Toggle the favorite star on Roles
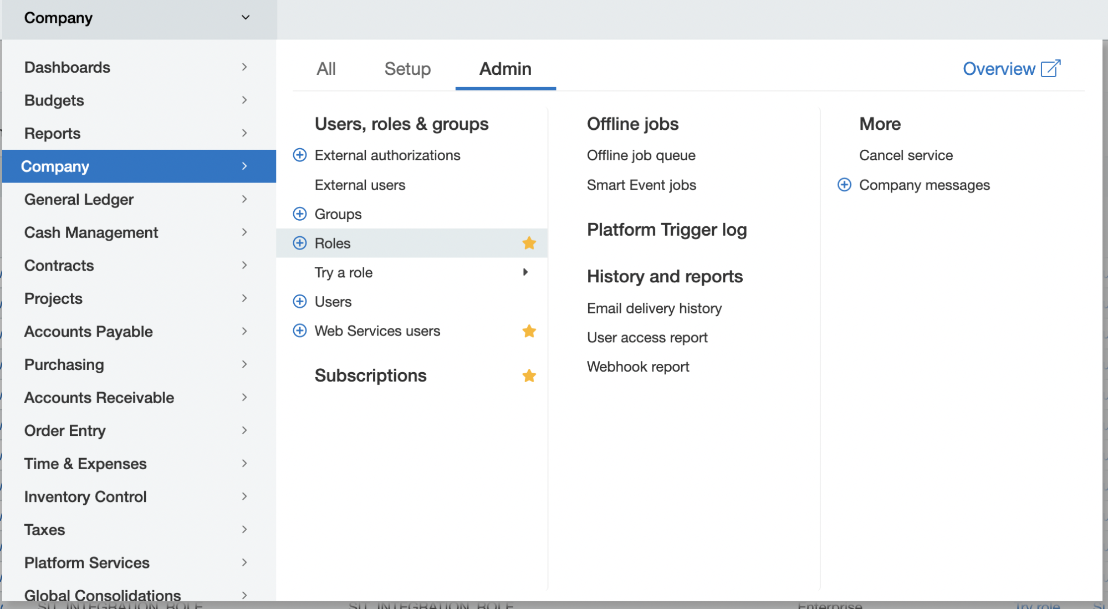 pyautogui.click(x=529, y=243)
